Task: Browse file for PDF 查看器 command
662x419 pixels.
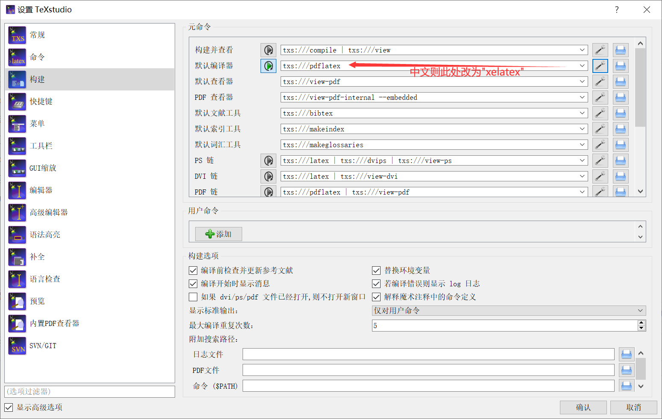Action: (621, 97)
